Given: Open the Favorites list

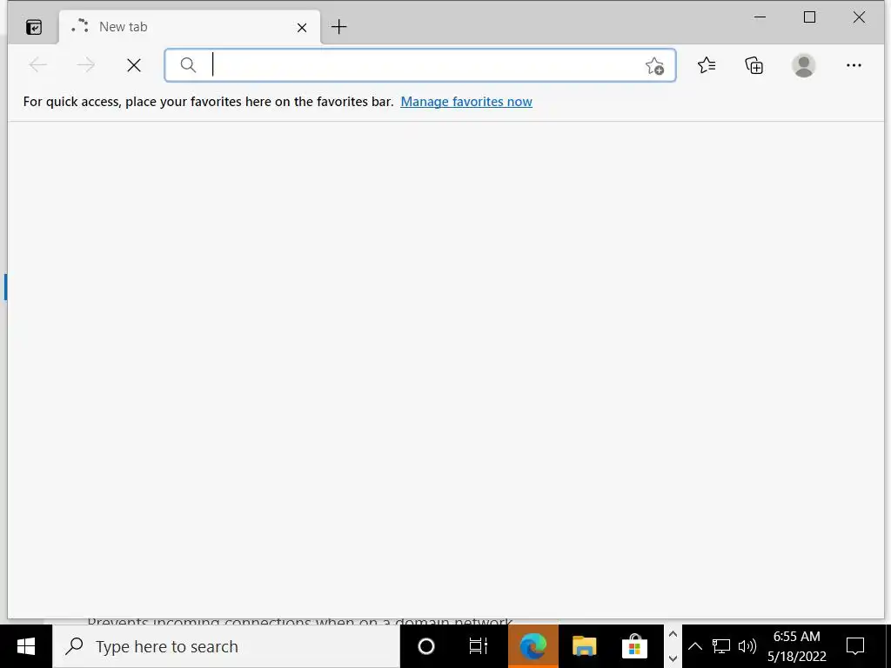Looking at the screenshot, I should tap(707, 65).
